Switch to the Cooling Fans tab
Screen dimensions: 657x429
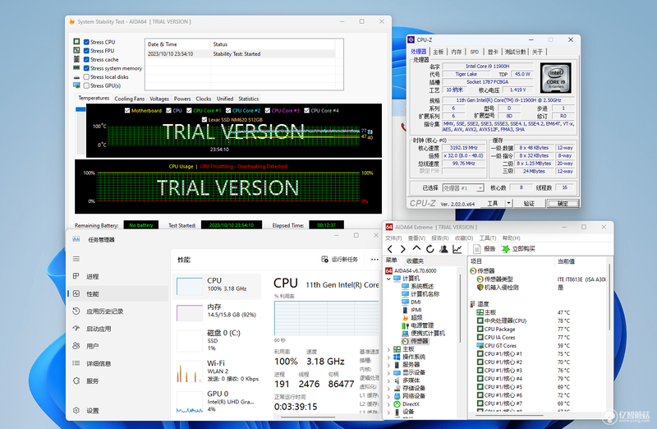[x=130, y=99]
